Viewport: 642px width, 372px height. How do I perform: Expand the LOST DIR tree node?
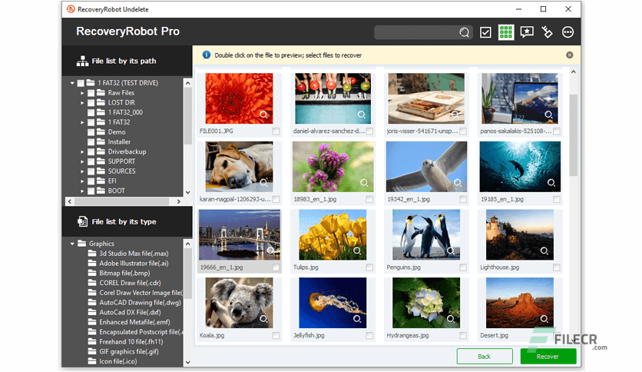[82, 103]
